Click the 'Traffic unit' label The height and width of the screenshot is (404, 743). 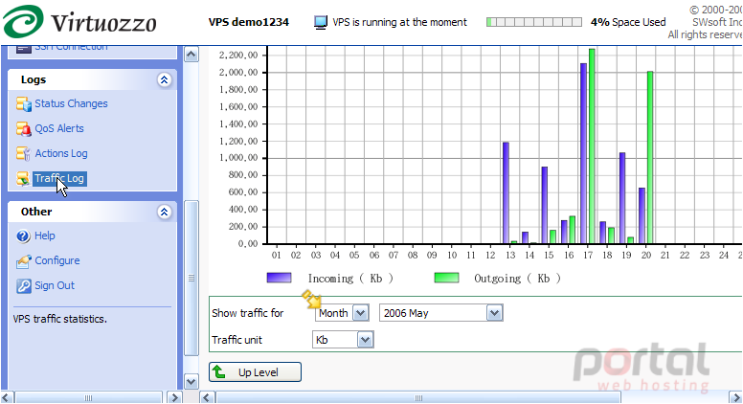236,340
